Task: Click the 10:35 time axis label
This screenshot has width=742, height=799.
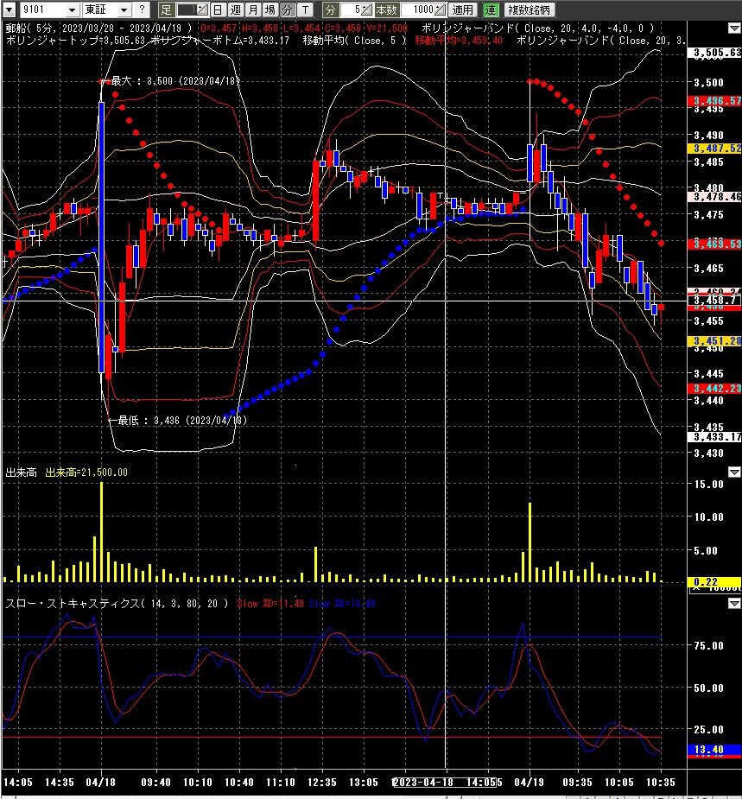Action: coord(661,783)
